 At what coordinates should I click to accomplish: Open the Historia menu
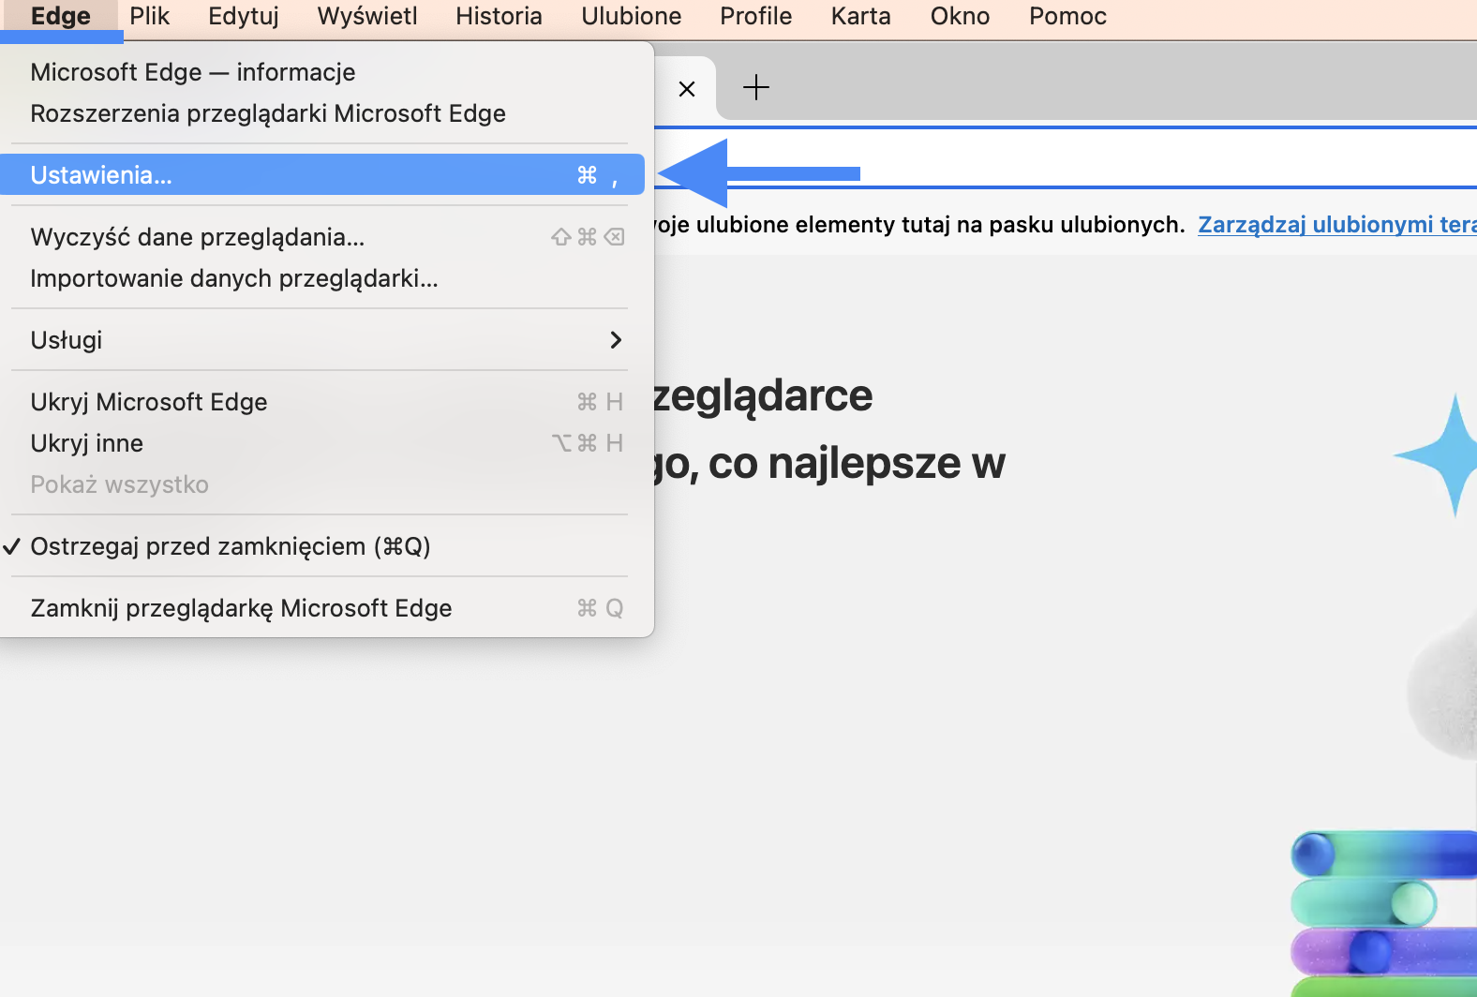[499, 17]
